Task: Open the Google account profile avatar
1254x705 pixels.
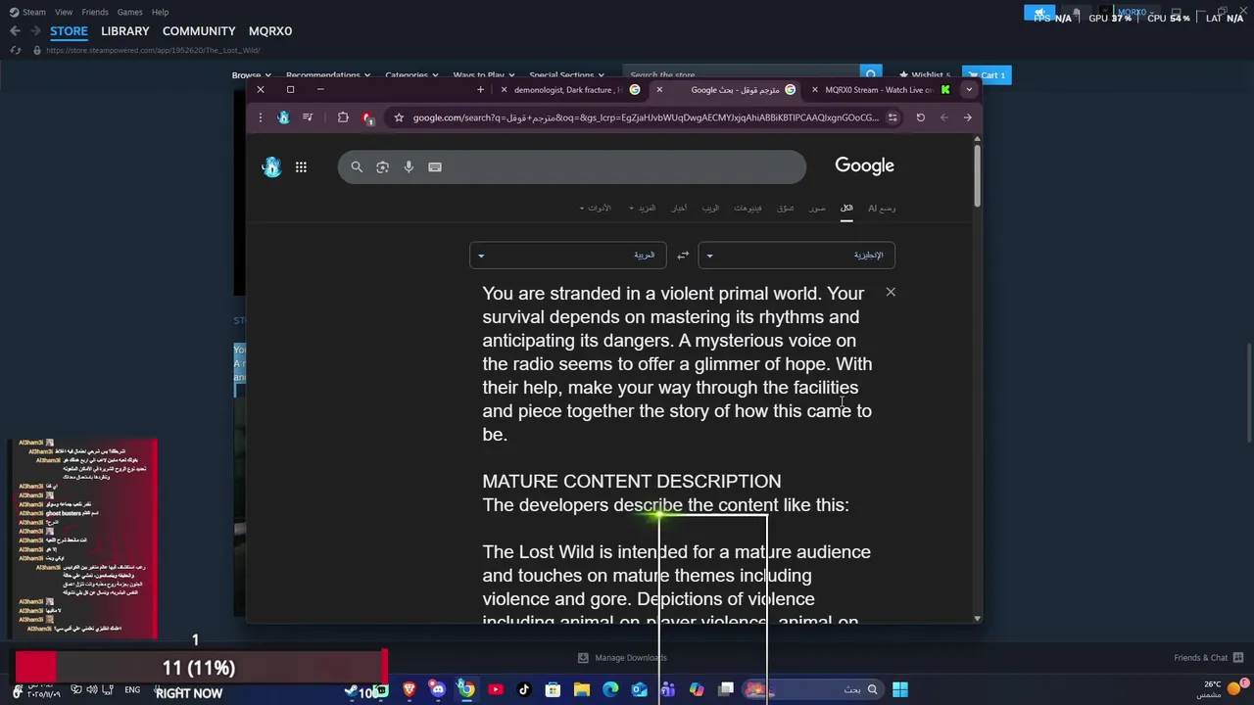Action: [271, 167]
